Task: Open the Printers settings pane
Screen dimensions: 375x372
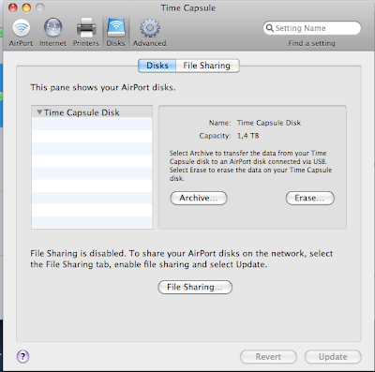Action: (86, 33)
